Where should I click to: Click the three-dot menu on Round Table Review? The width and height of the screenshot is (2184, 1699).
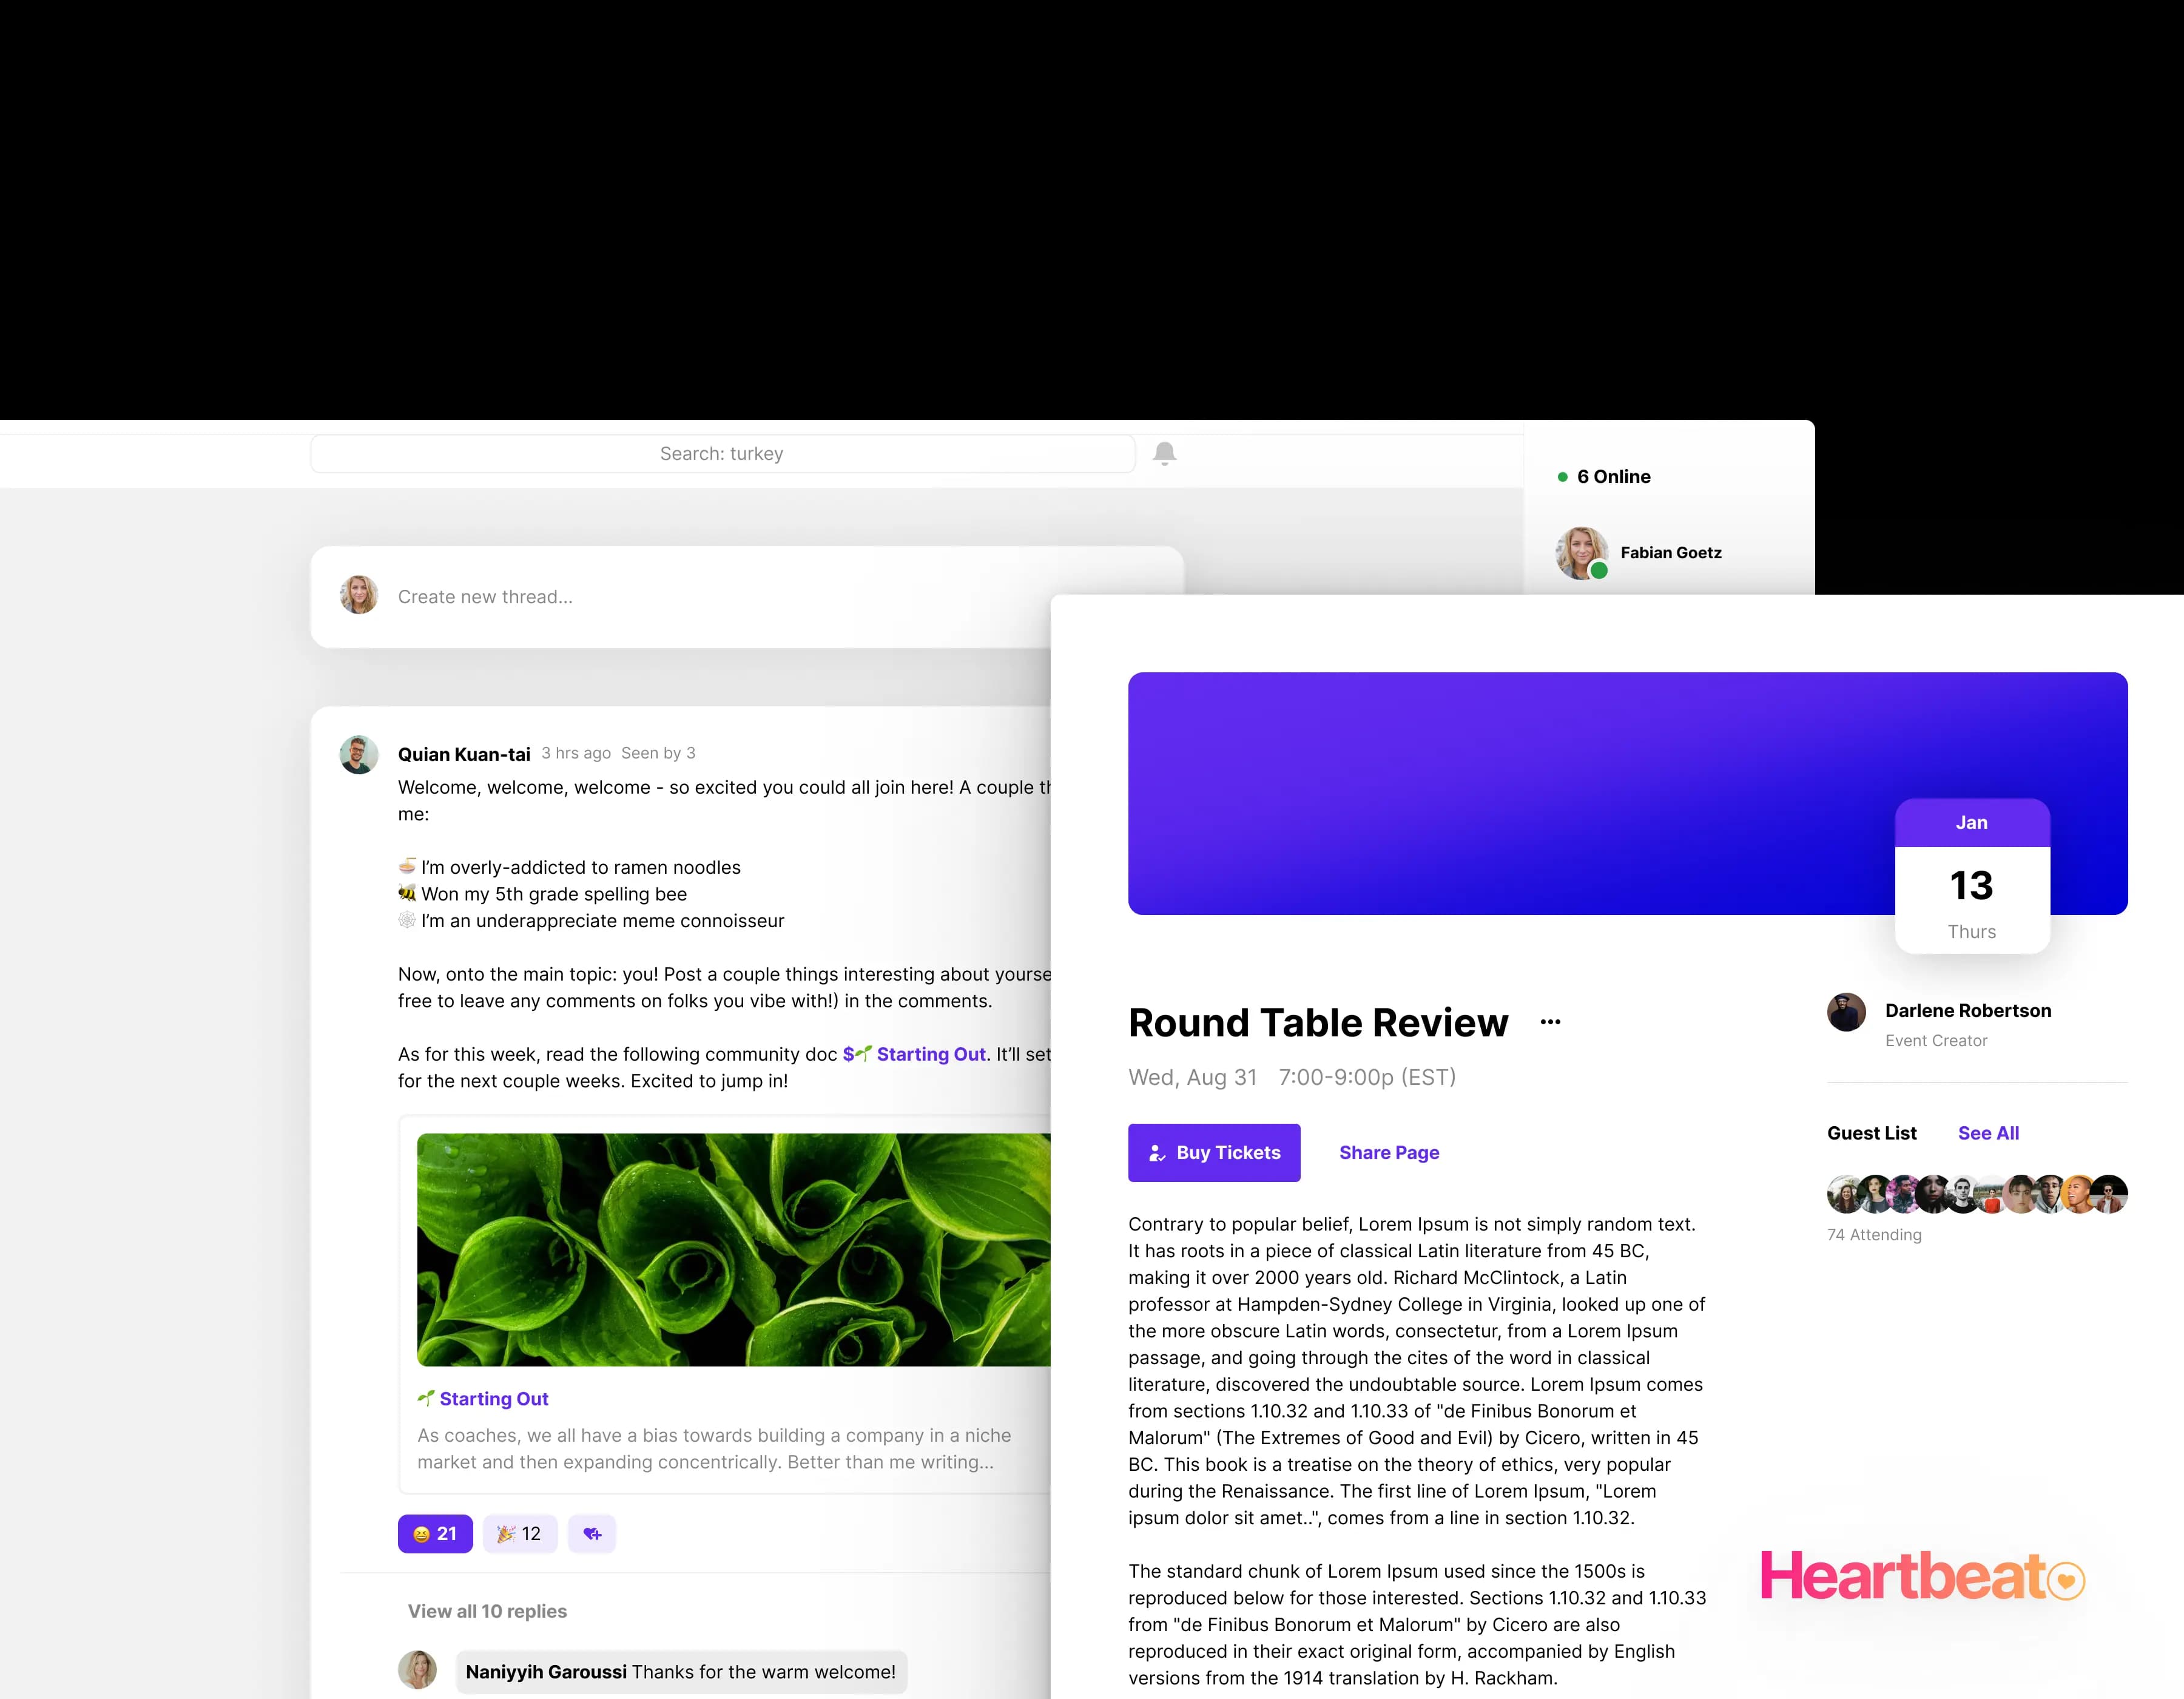pyautogui.click(x=1549, y=1022)
